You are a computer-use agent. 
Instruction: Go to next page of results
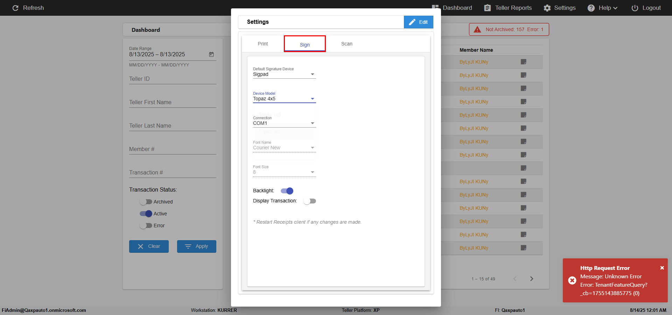tap(532, 279)
